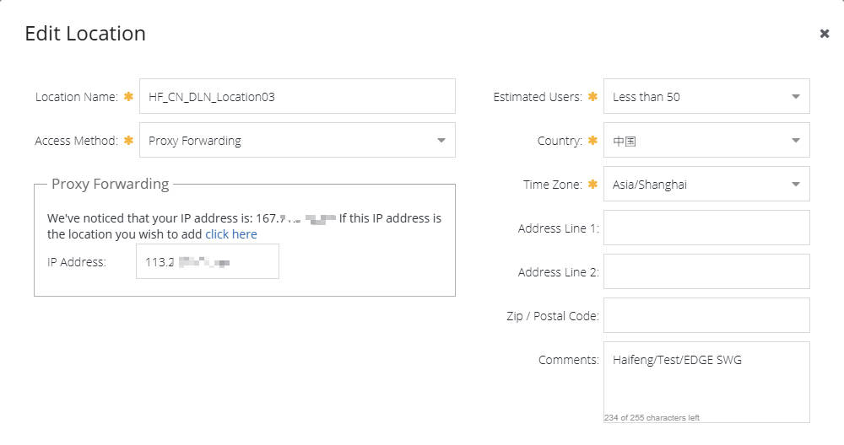Viewport: 844px width, 445px height.
Task: Close the Edit Location dialog
Action: coord(824,34)
